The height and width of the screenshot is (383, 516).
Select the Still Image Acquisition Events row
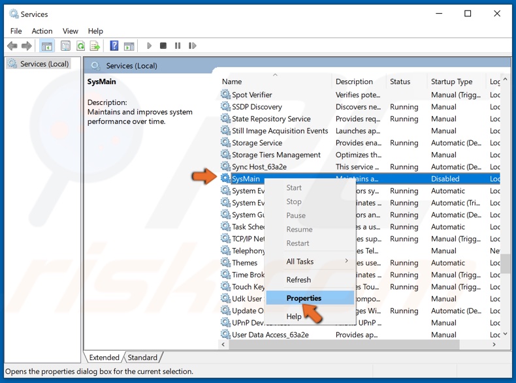click(x=361, y=131)
